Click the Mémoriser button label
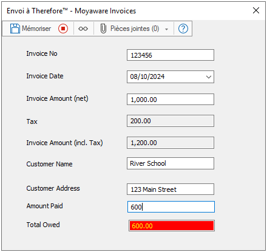Viewport: 267px width, 252px height. click(x=36, y=29)
